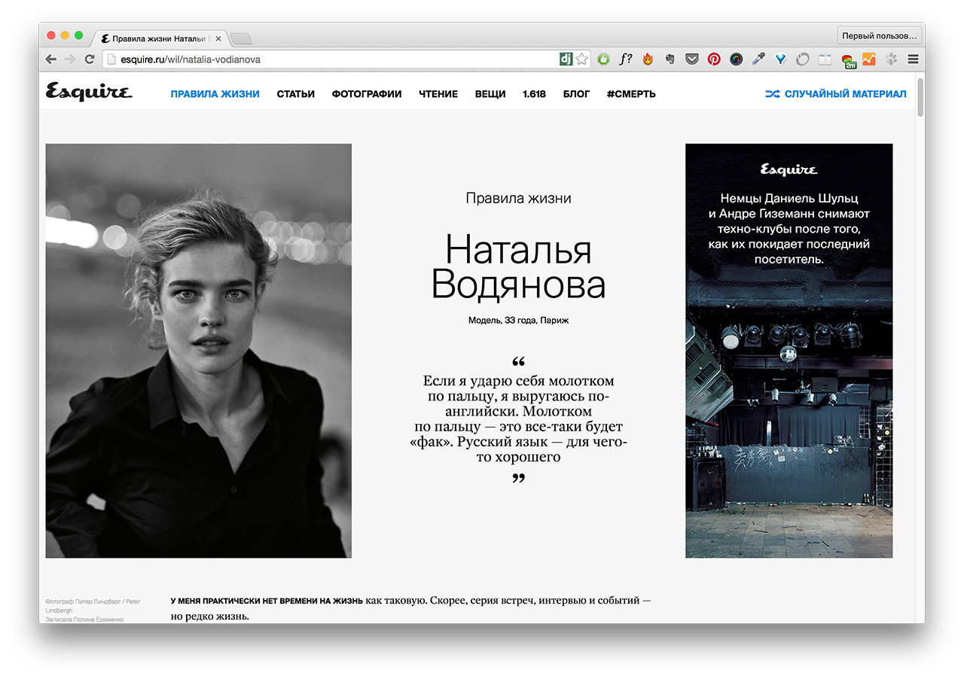
Task: Go to the «#Смерть» section
Action: tap(631, 94)
